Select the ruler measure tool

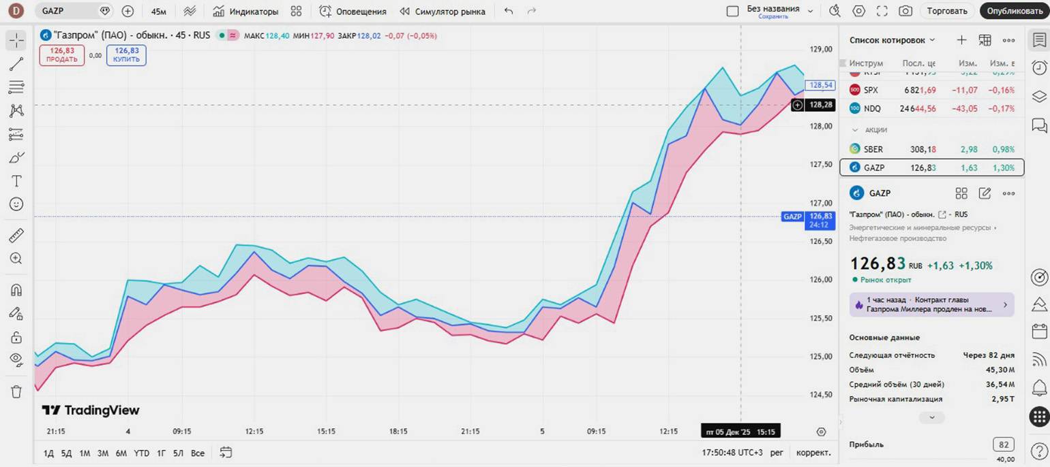16,236
